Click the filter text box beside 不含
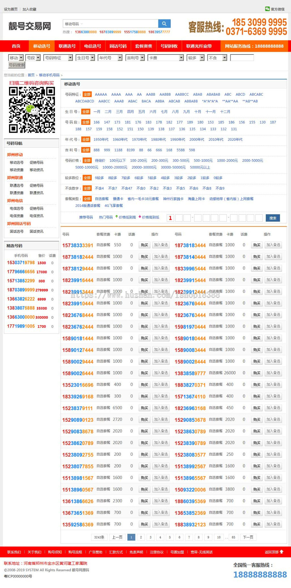Image resolution: width=291 pixels, height=588 pixels. pos(242,58)
